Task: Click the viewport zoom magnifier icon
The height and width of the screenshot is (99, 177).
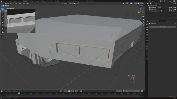Action: click(x=143, y=16)
